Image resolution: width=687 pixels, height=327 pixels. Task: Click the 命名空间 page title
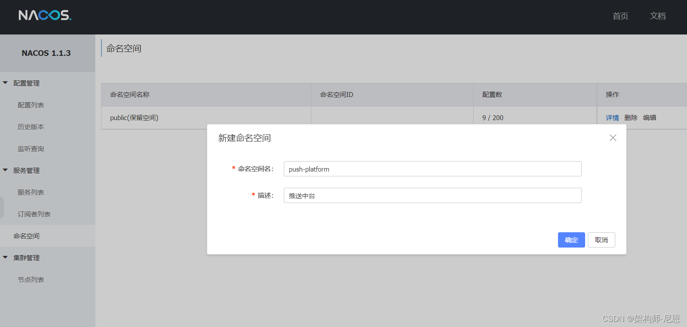(x=124, y=48)
